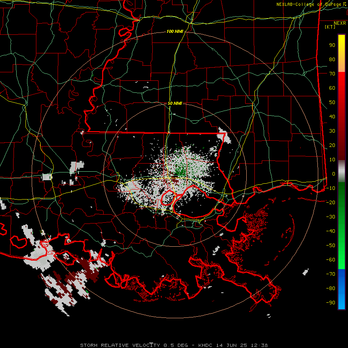The width and height of the screenshot is (348, 348).
Task: Click the 40 value on velocity scale
Action: pos(332,116)
